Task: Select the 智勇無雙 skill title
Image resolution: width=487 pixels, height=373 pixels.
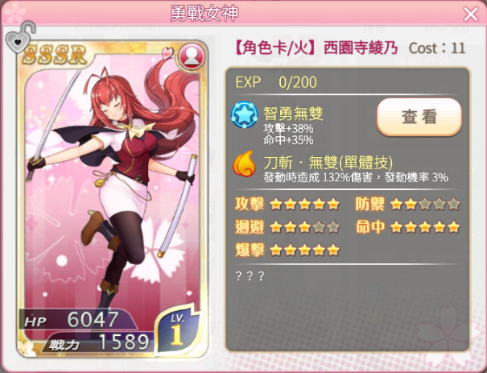Action: tap(293, 113)
